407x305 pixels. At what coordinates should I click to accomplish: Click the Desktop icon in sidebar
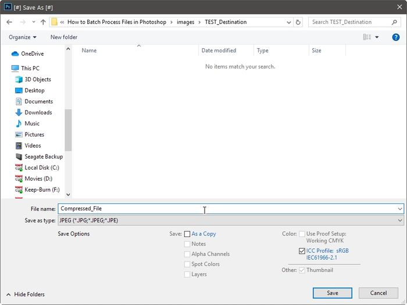(x=19, y=91)
